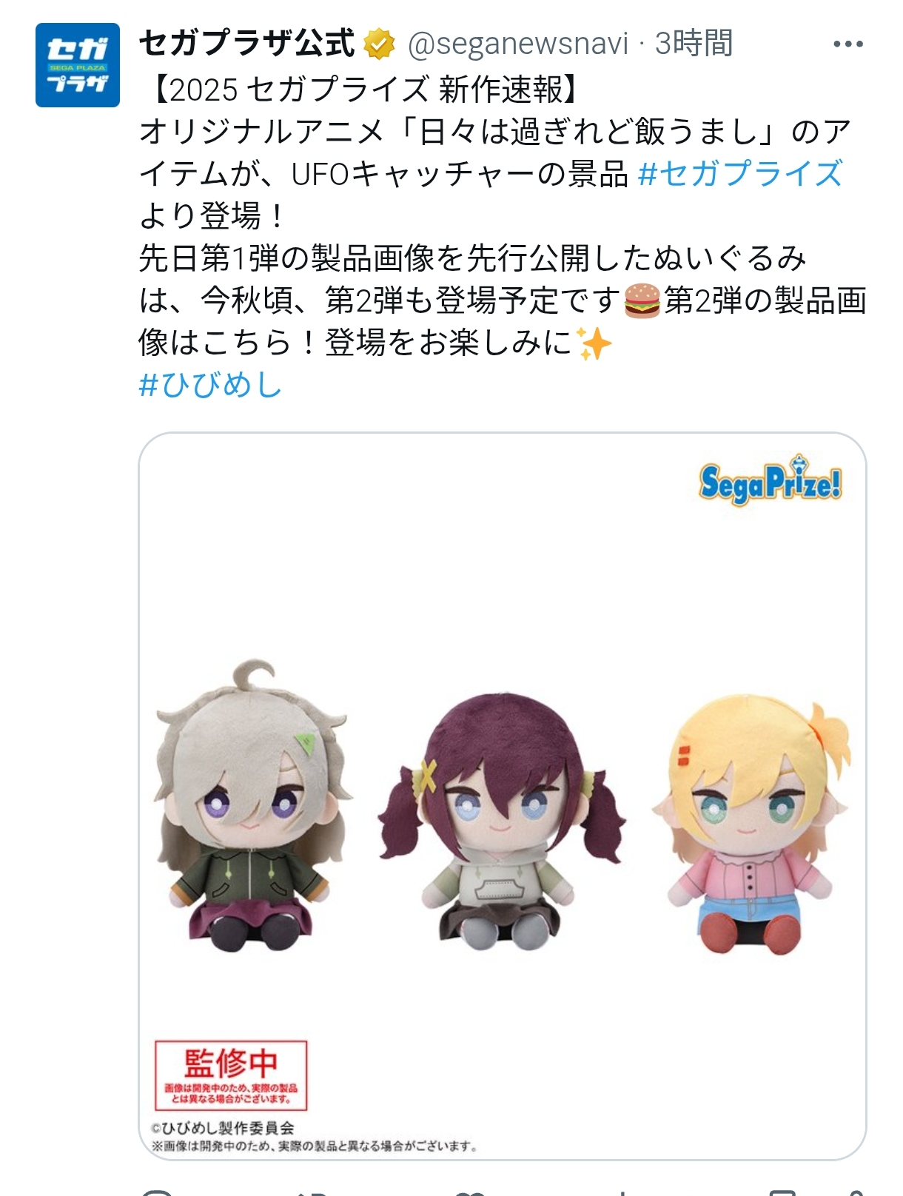Select the blonde plush in pink shirt
The width and height of the screenshot is (903, 1196).
pyautogui.click(x=751, y=824)
